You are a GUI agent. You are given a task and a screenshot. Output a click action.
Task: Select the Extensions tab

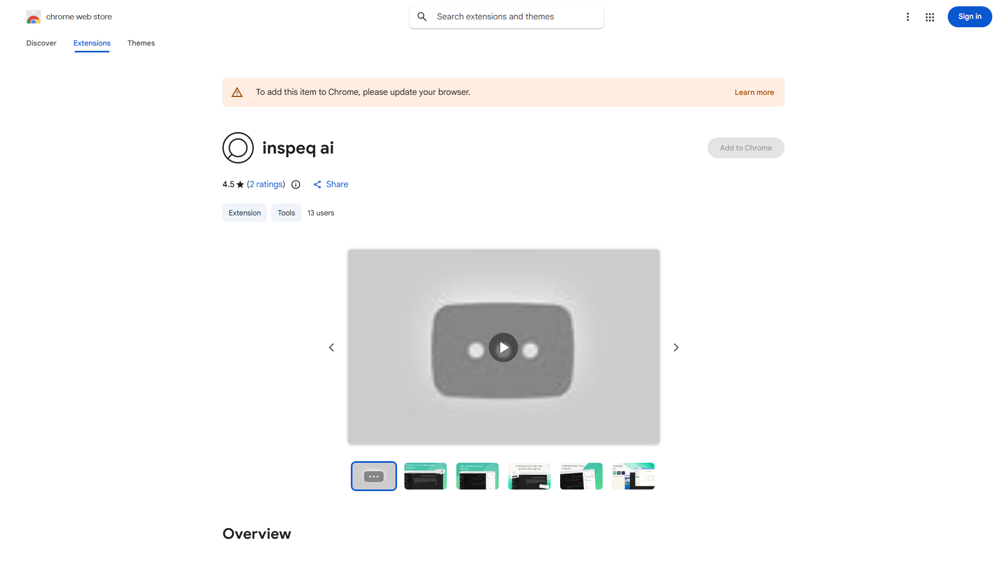point(92,43)
